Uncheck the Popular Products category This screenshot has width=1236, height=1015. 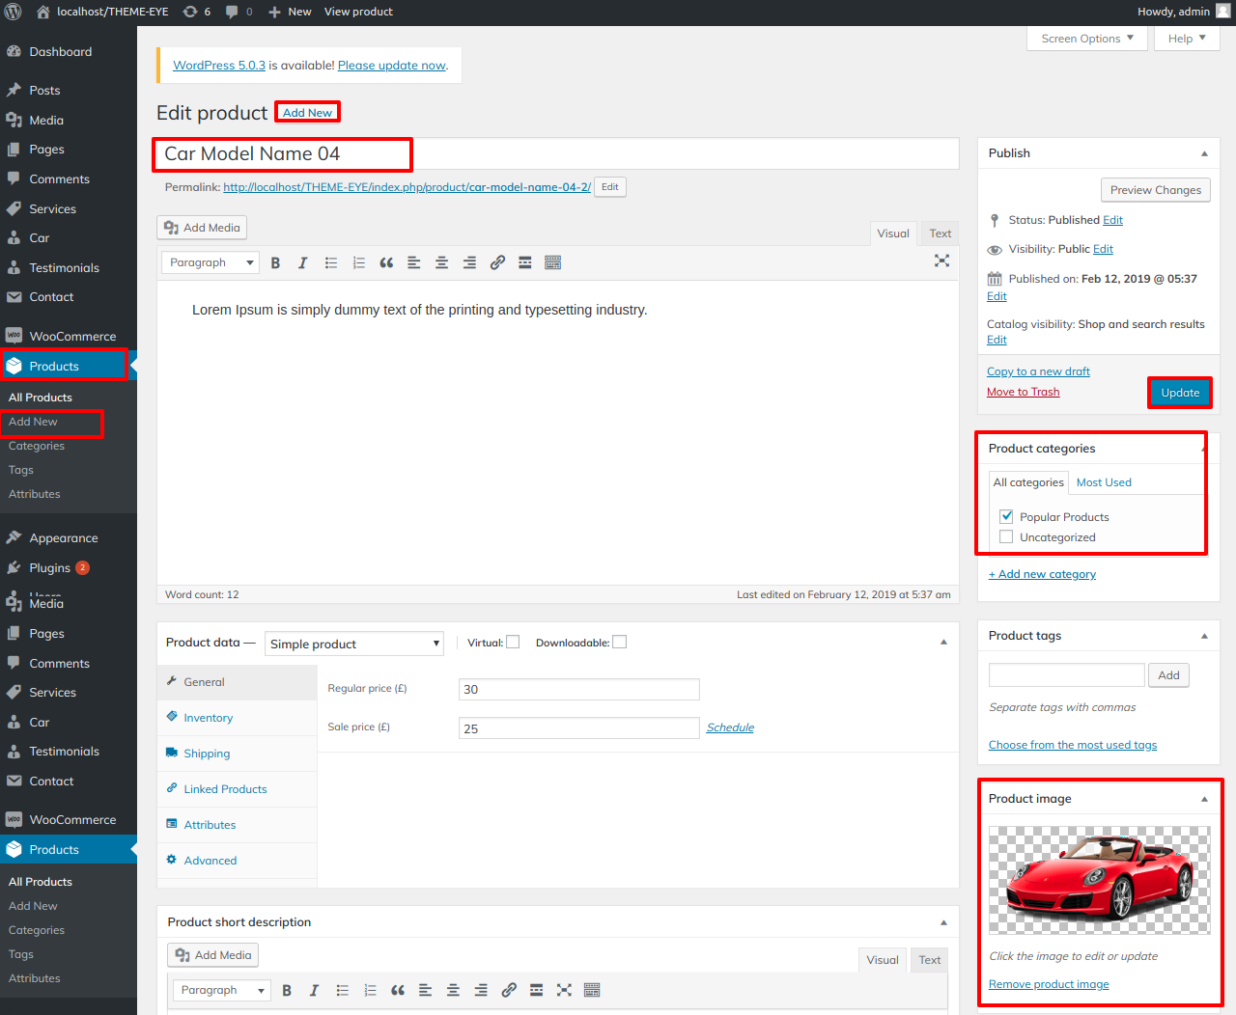(x=1006, y=516)
